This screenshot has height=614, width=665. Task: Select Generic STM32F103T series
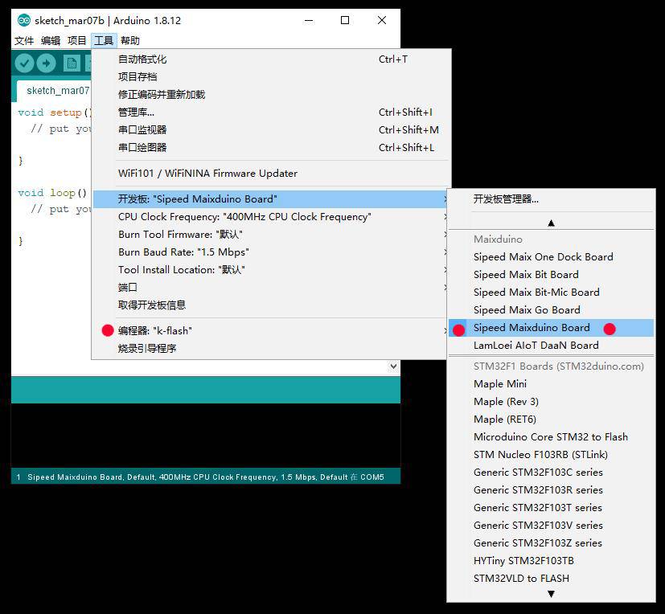pos(551,508)
